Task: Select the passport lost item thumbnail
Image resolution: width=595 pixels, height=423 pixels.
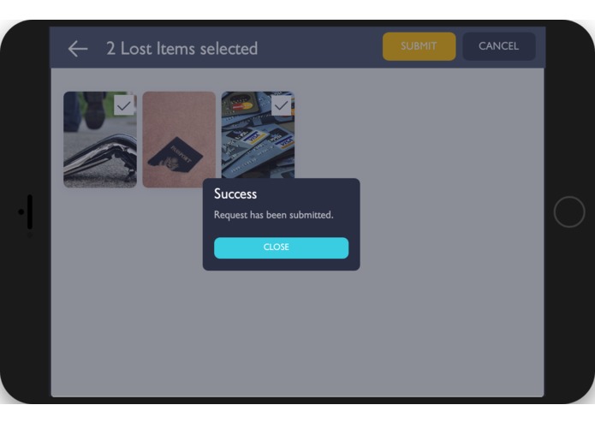Action: (179, 140)
